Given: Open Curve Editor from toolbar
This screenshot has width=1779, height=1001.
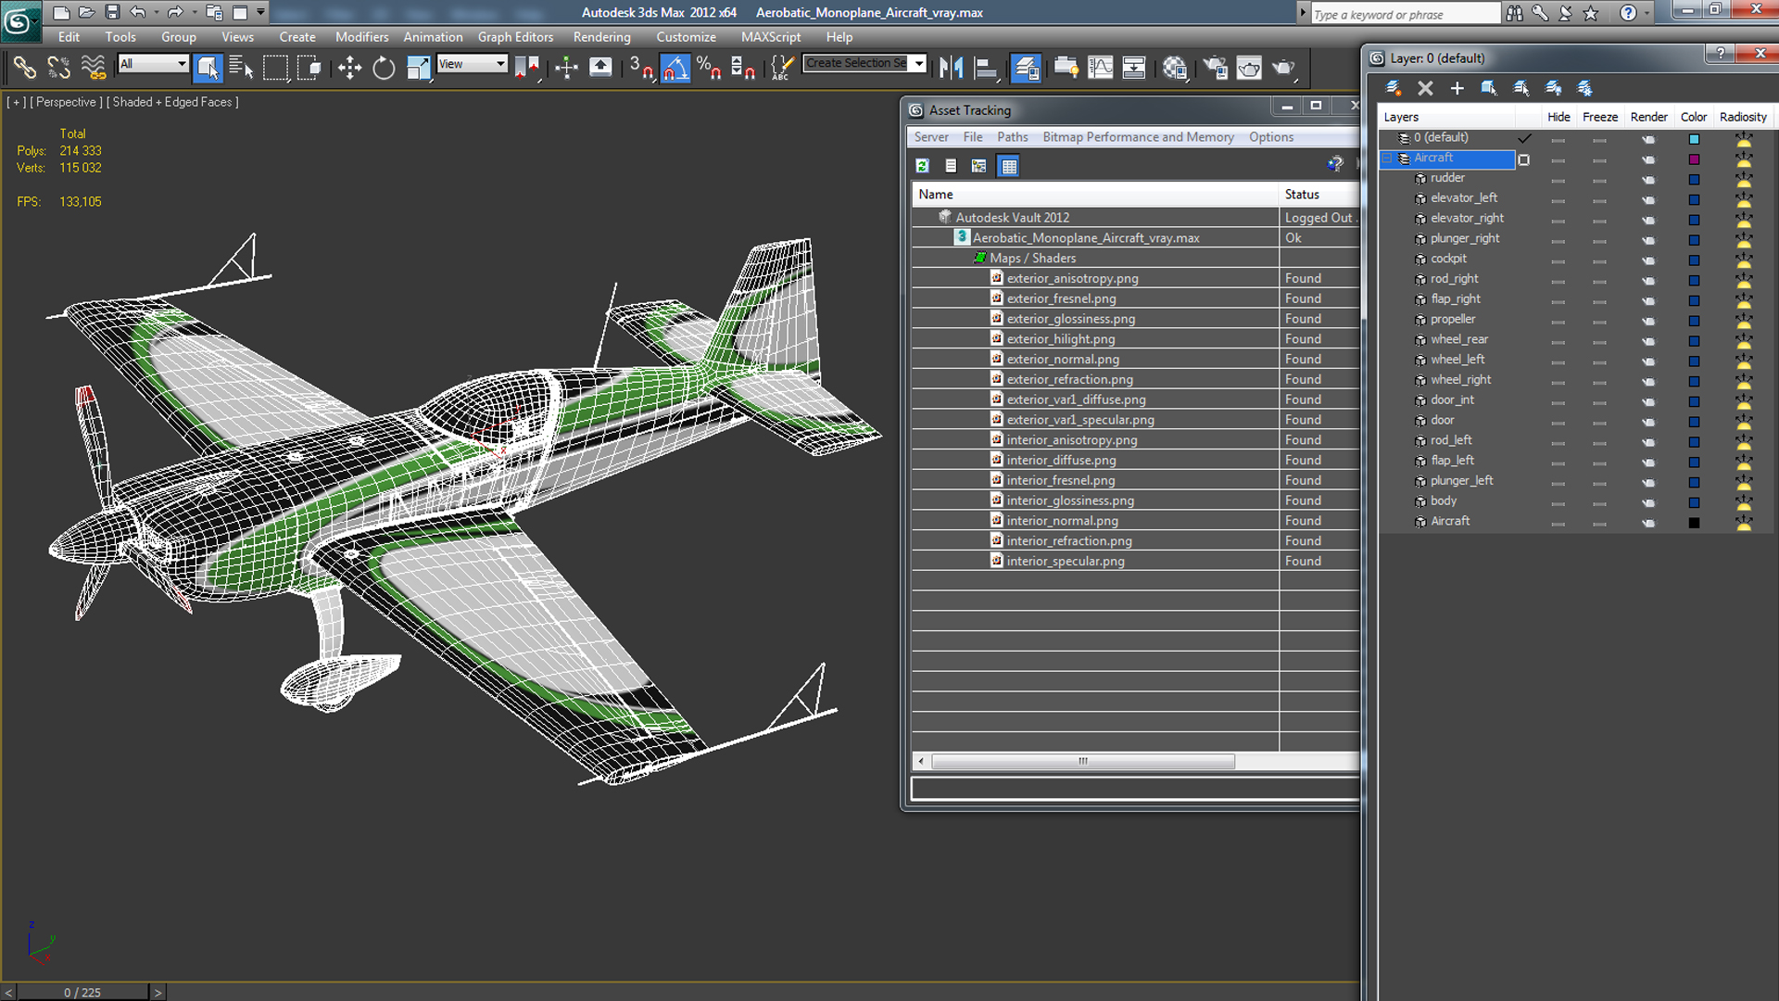Looking at the screenshot, I should [1100, 67].
